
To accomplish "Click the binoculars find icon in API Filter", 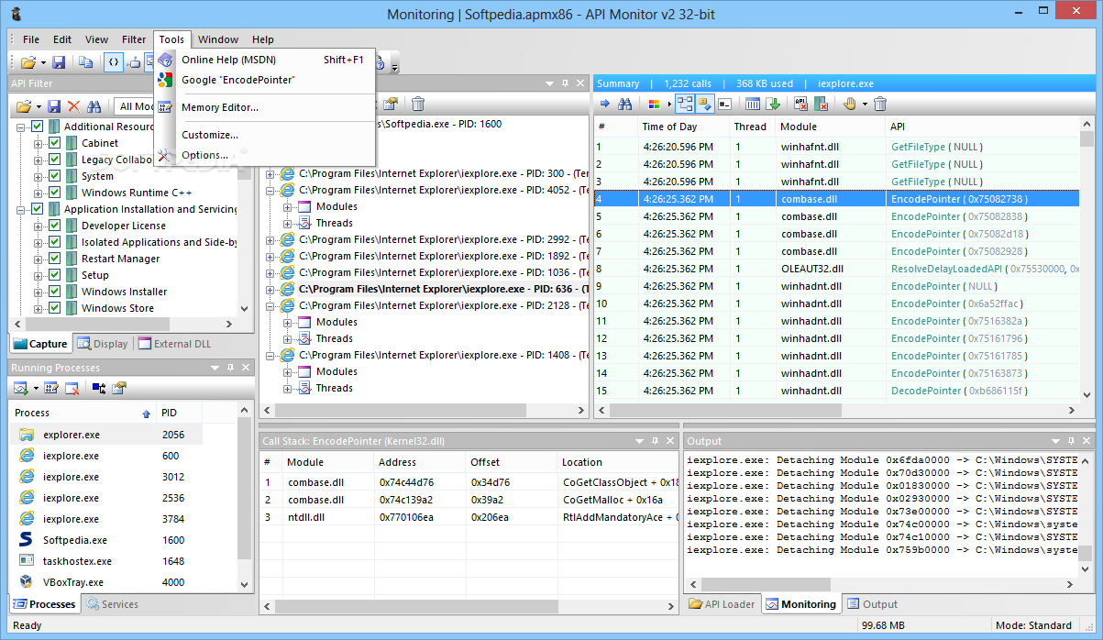I will pyautogui.click(x=94, y=106).
